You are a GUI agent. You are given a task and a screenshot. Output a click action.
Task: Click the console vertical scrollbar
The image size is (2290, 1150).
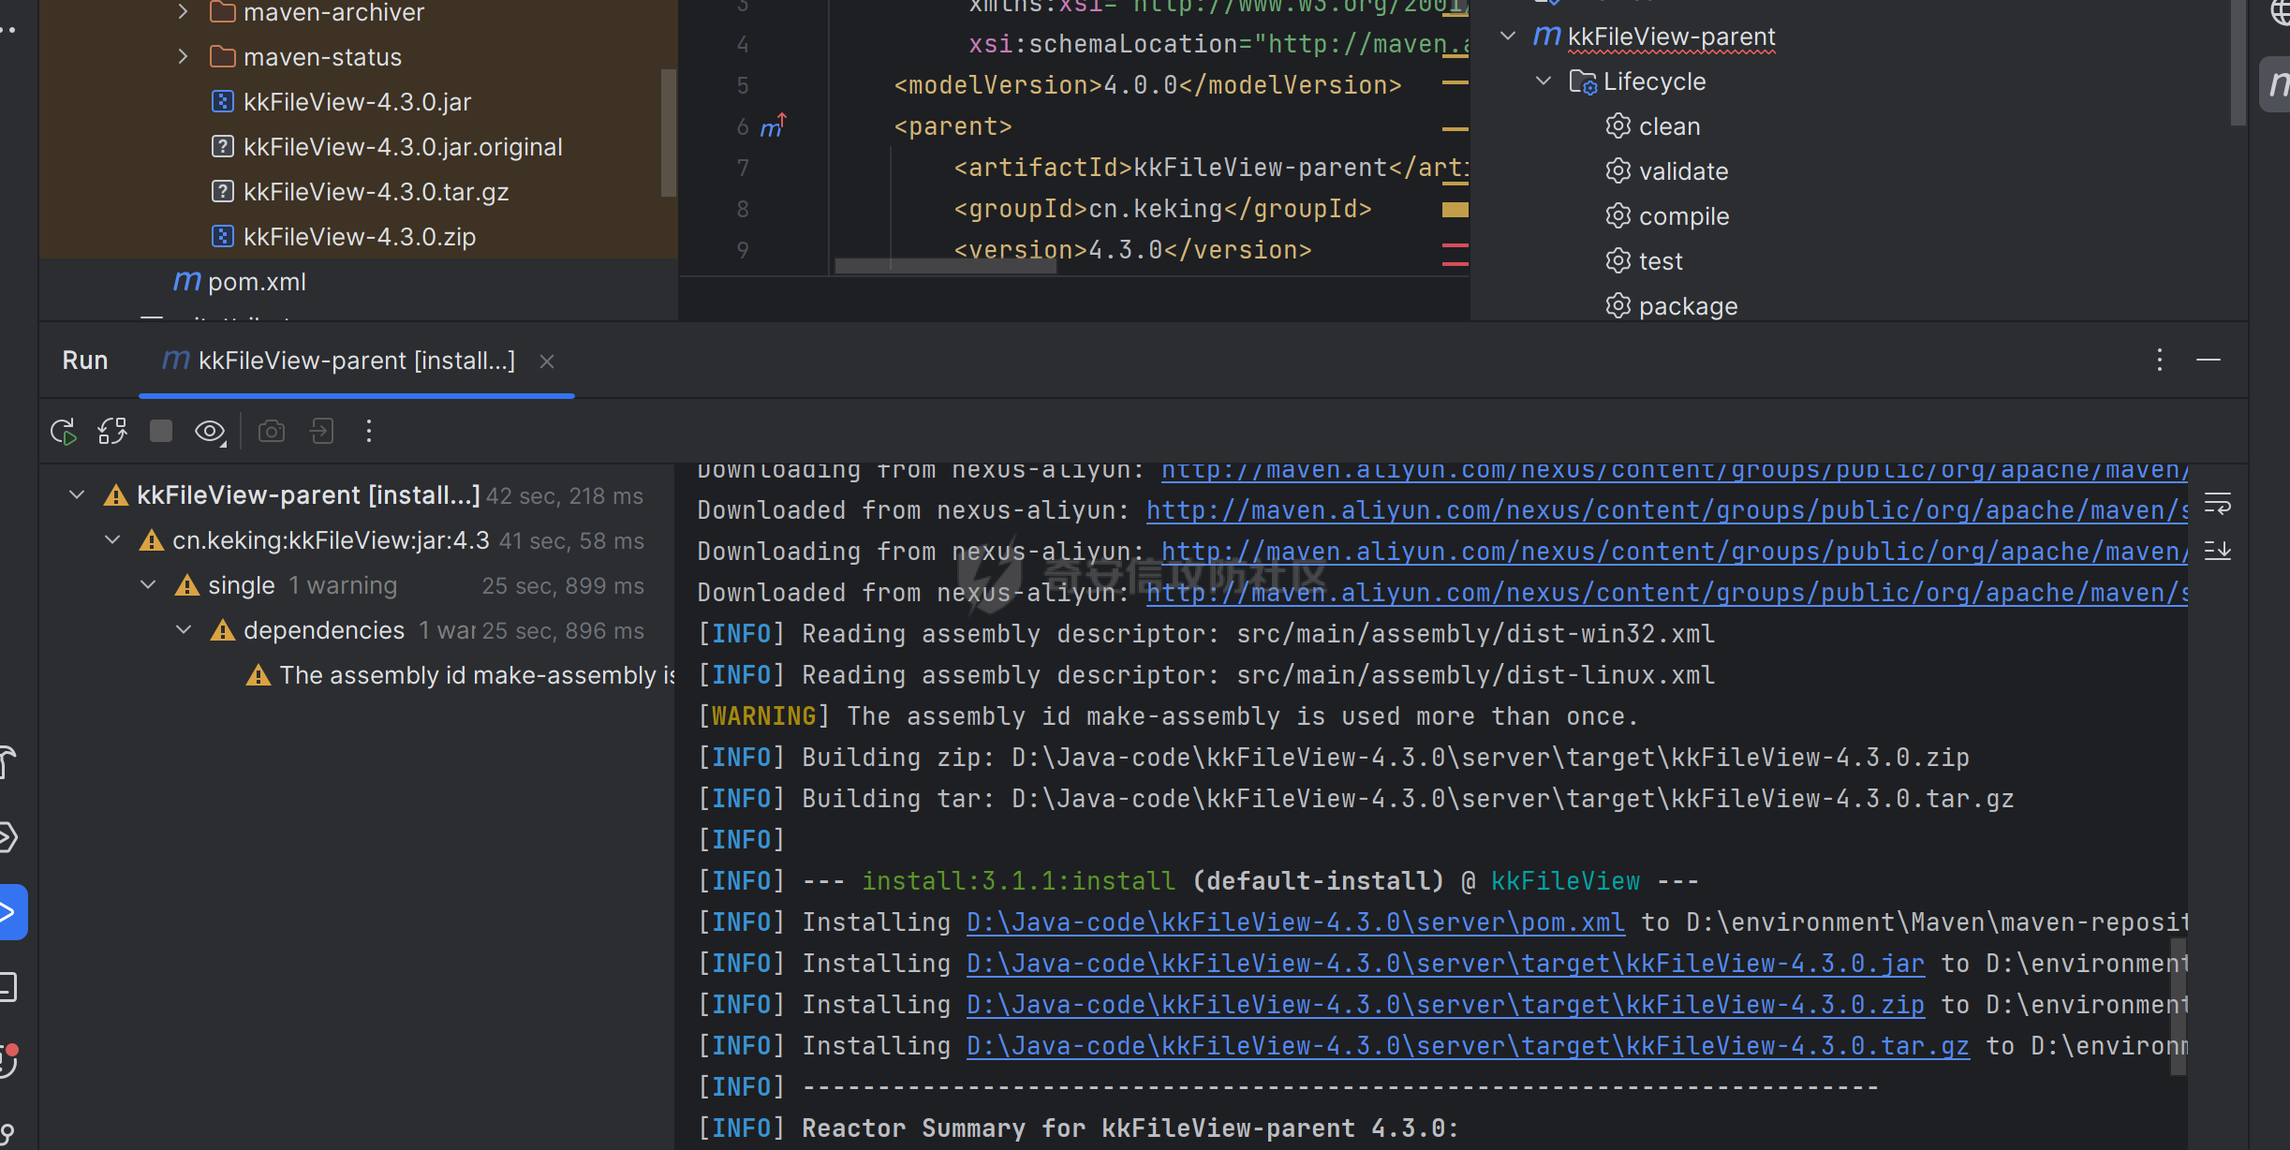coord(2179,1008)
